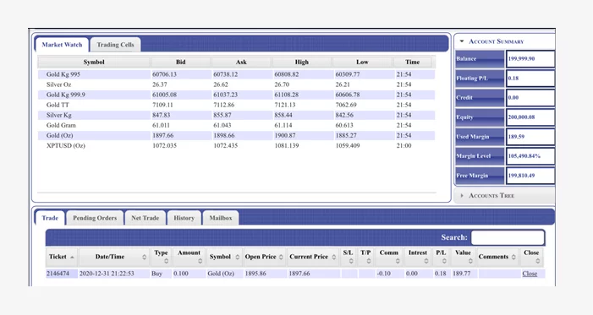This screenshot has height=315, width=593.
Task: Click Silver Kg ask price 855.87
Action: pos(222,115)
